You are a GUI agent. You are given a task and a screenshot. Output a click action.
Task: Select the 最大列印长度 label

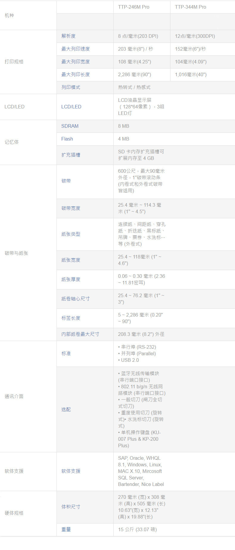(76, 74)
